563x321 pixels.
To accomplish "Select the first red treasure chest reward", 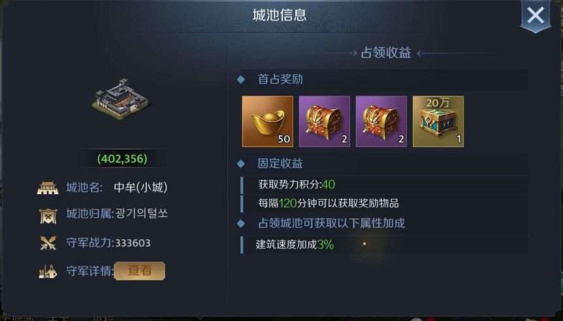I will pyautogui.click(x=325, y=121).
